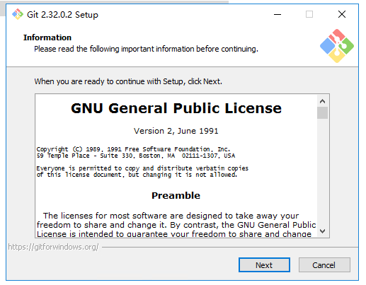Image resolution: width=366 pixels, height=285 pixels.
Task: Click the 'Everyone is permitted to copy' paragraph
Action: pos(142,171)
